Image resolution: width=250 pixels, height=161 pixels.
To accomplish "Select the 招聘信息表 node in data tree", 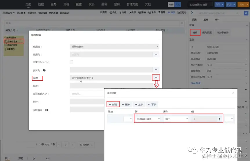I will click(x=14, y=41).
